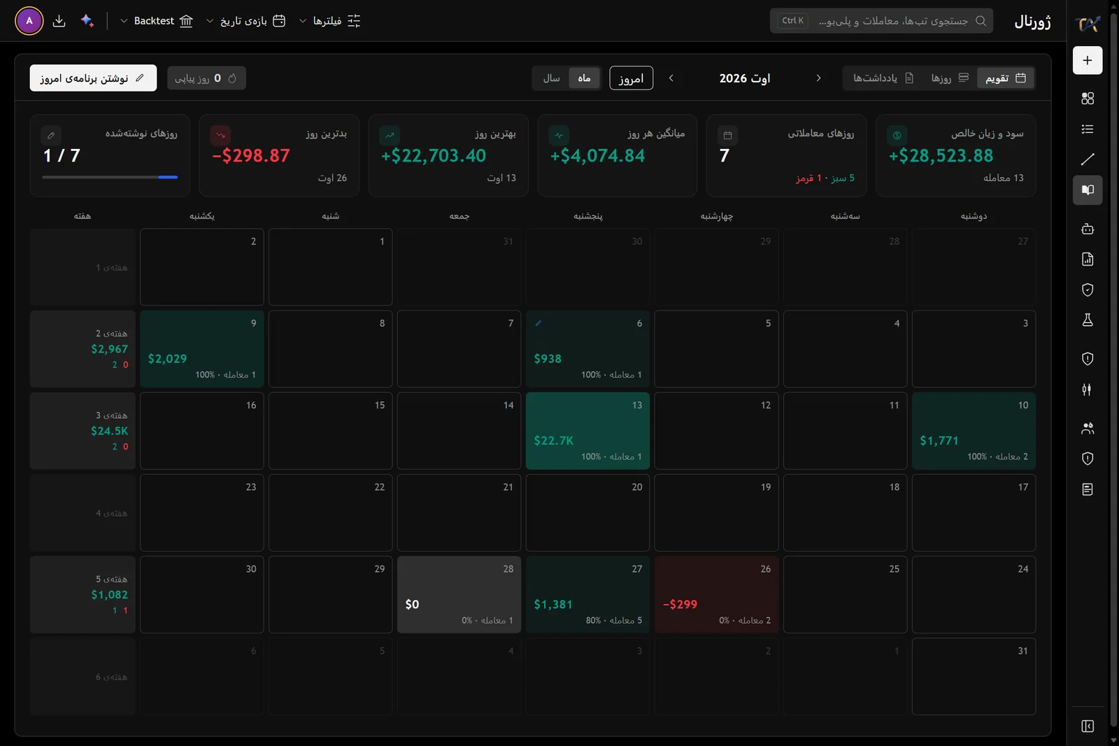Viewport: 1119px width, 746px height.
Task: Open calendar day 9 with $2,029
Action: click(x=201, y=349)
